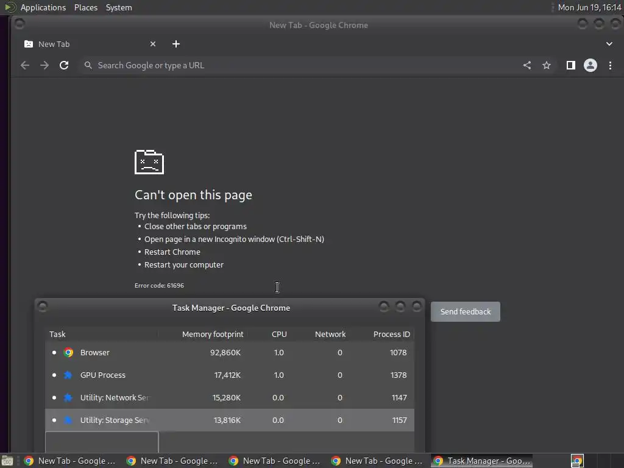
Task: Click puzzle icon beside GPU Process
Action: [68, 375]
